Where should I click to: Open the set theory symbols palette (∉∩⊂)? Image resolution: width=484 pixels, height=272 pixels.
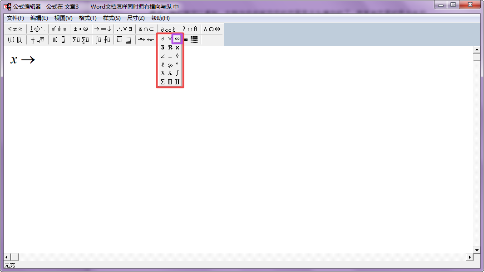point(146,29)
